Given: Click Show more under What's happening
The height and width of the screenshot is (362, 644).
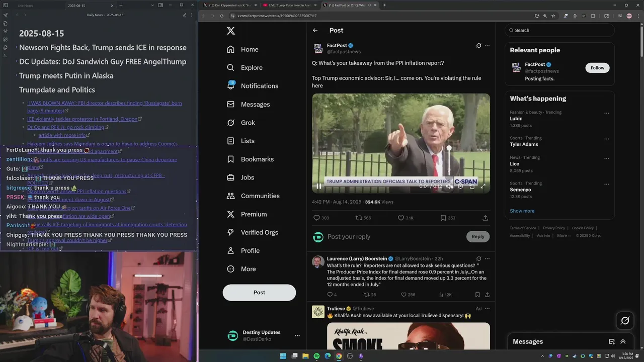Looking at the screenshot, I should (x=522, y=211).
